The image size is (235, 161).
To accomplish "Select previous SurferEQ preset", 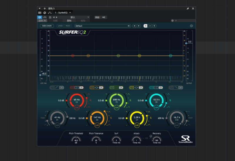I will point(134,26).
